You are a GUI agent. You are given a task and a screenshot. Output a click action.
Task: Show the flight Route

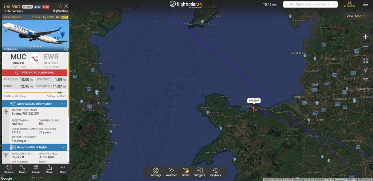[23, 169]
